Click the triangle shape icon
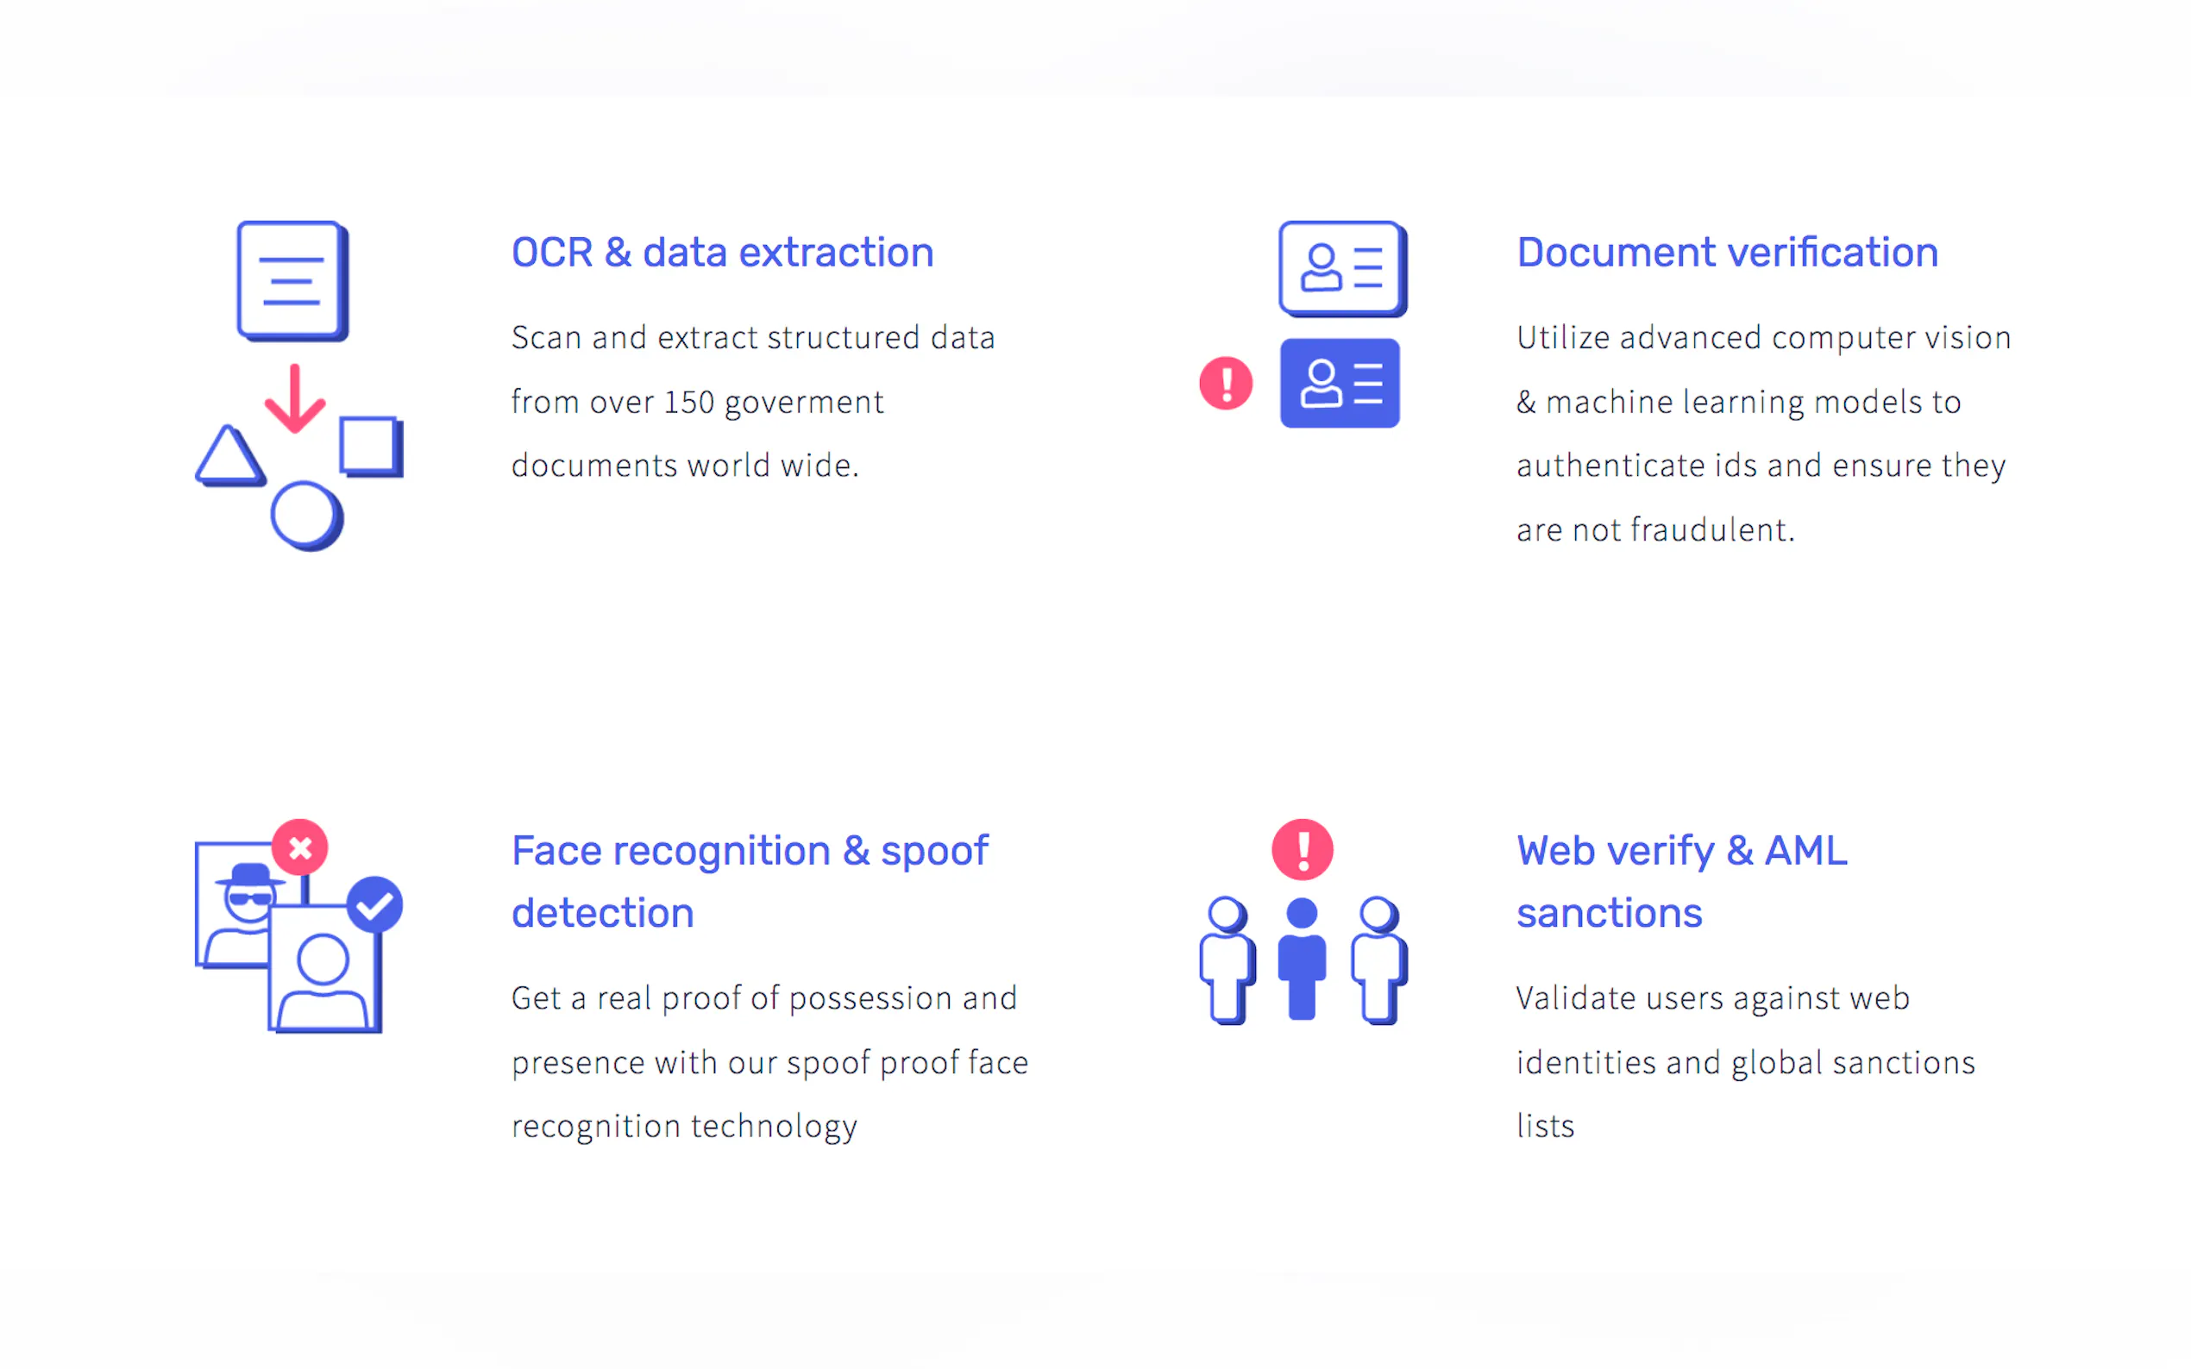The image size is (2191, 1369). [x=229, y=455]
